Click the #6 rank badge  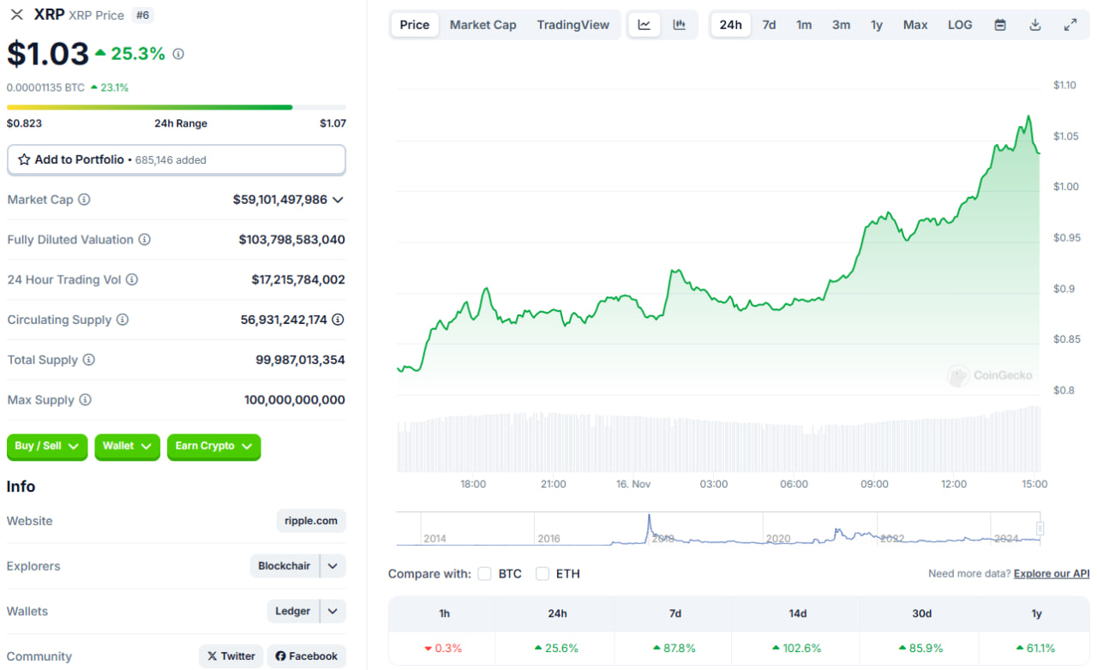tap(143, 15)
